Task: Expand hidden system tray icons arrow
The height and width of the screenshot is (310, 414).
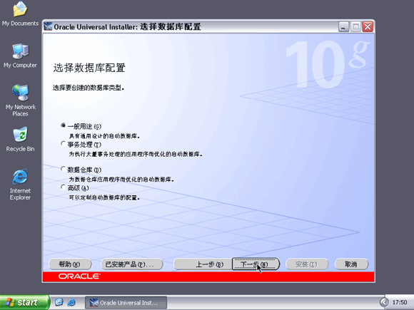Action: click(x=384, y=302)
